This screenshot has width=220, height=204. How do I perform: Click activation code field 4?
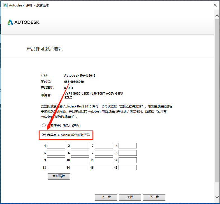128,146
